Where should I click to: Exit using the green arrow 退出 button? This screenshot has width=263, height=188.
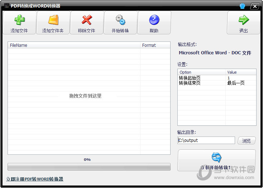tap(243, 23)
